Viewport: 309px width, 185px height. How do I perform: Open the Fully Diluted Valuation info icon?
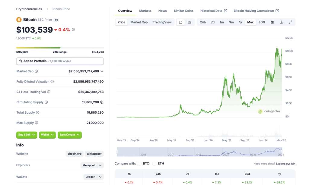pos(52,81)
